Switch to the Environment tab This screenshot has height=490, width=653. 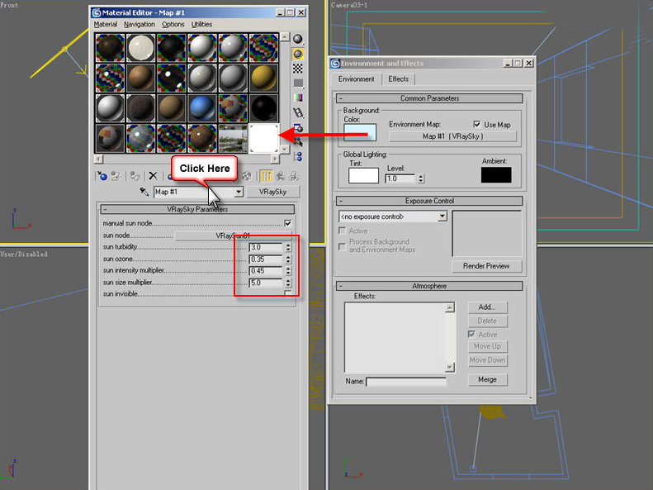coord(357,79)
